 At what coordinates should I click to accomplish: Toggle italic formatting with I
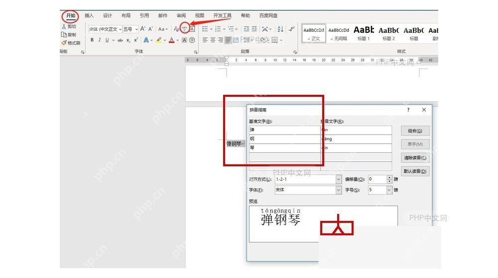(100, 40)
